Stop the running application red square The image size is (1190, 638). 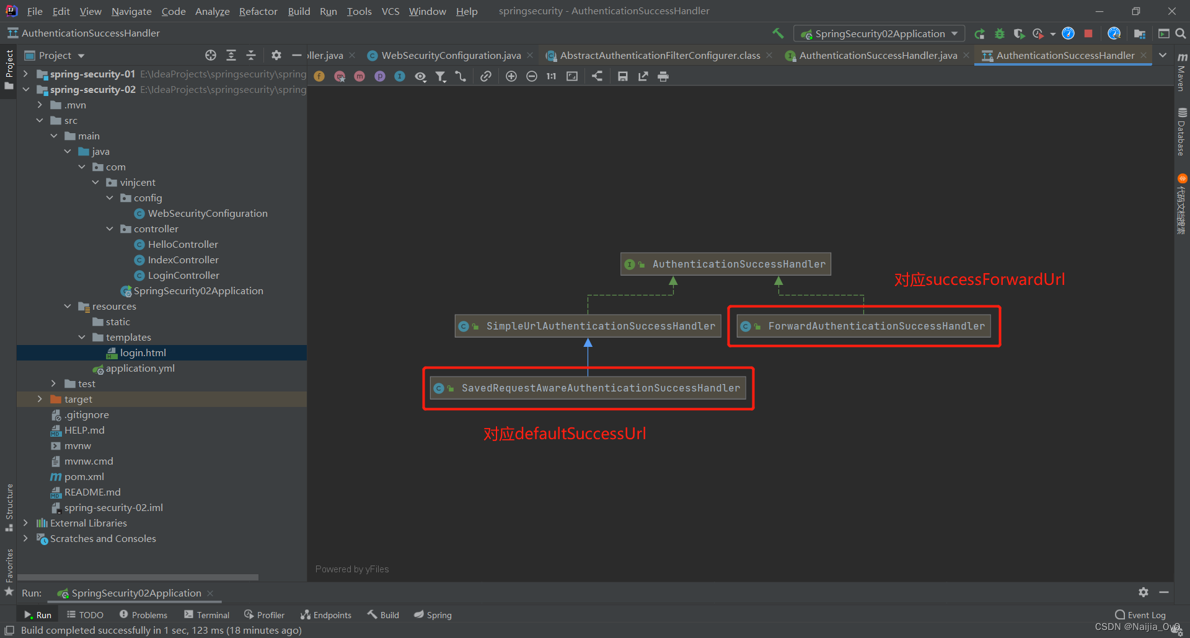click(1088, 33)
